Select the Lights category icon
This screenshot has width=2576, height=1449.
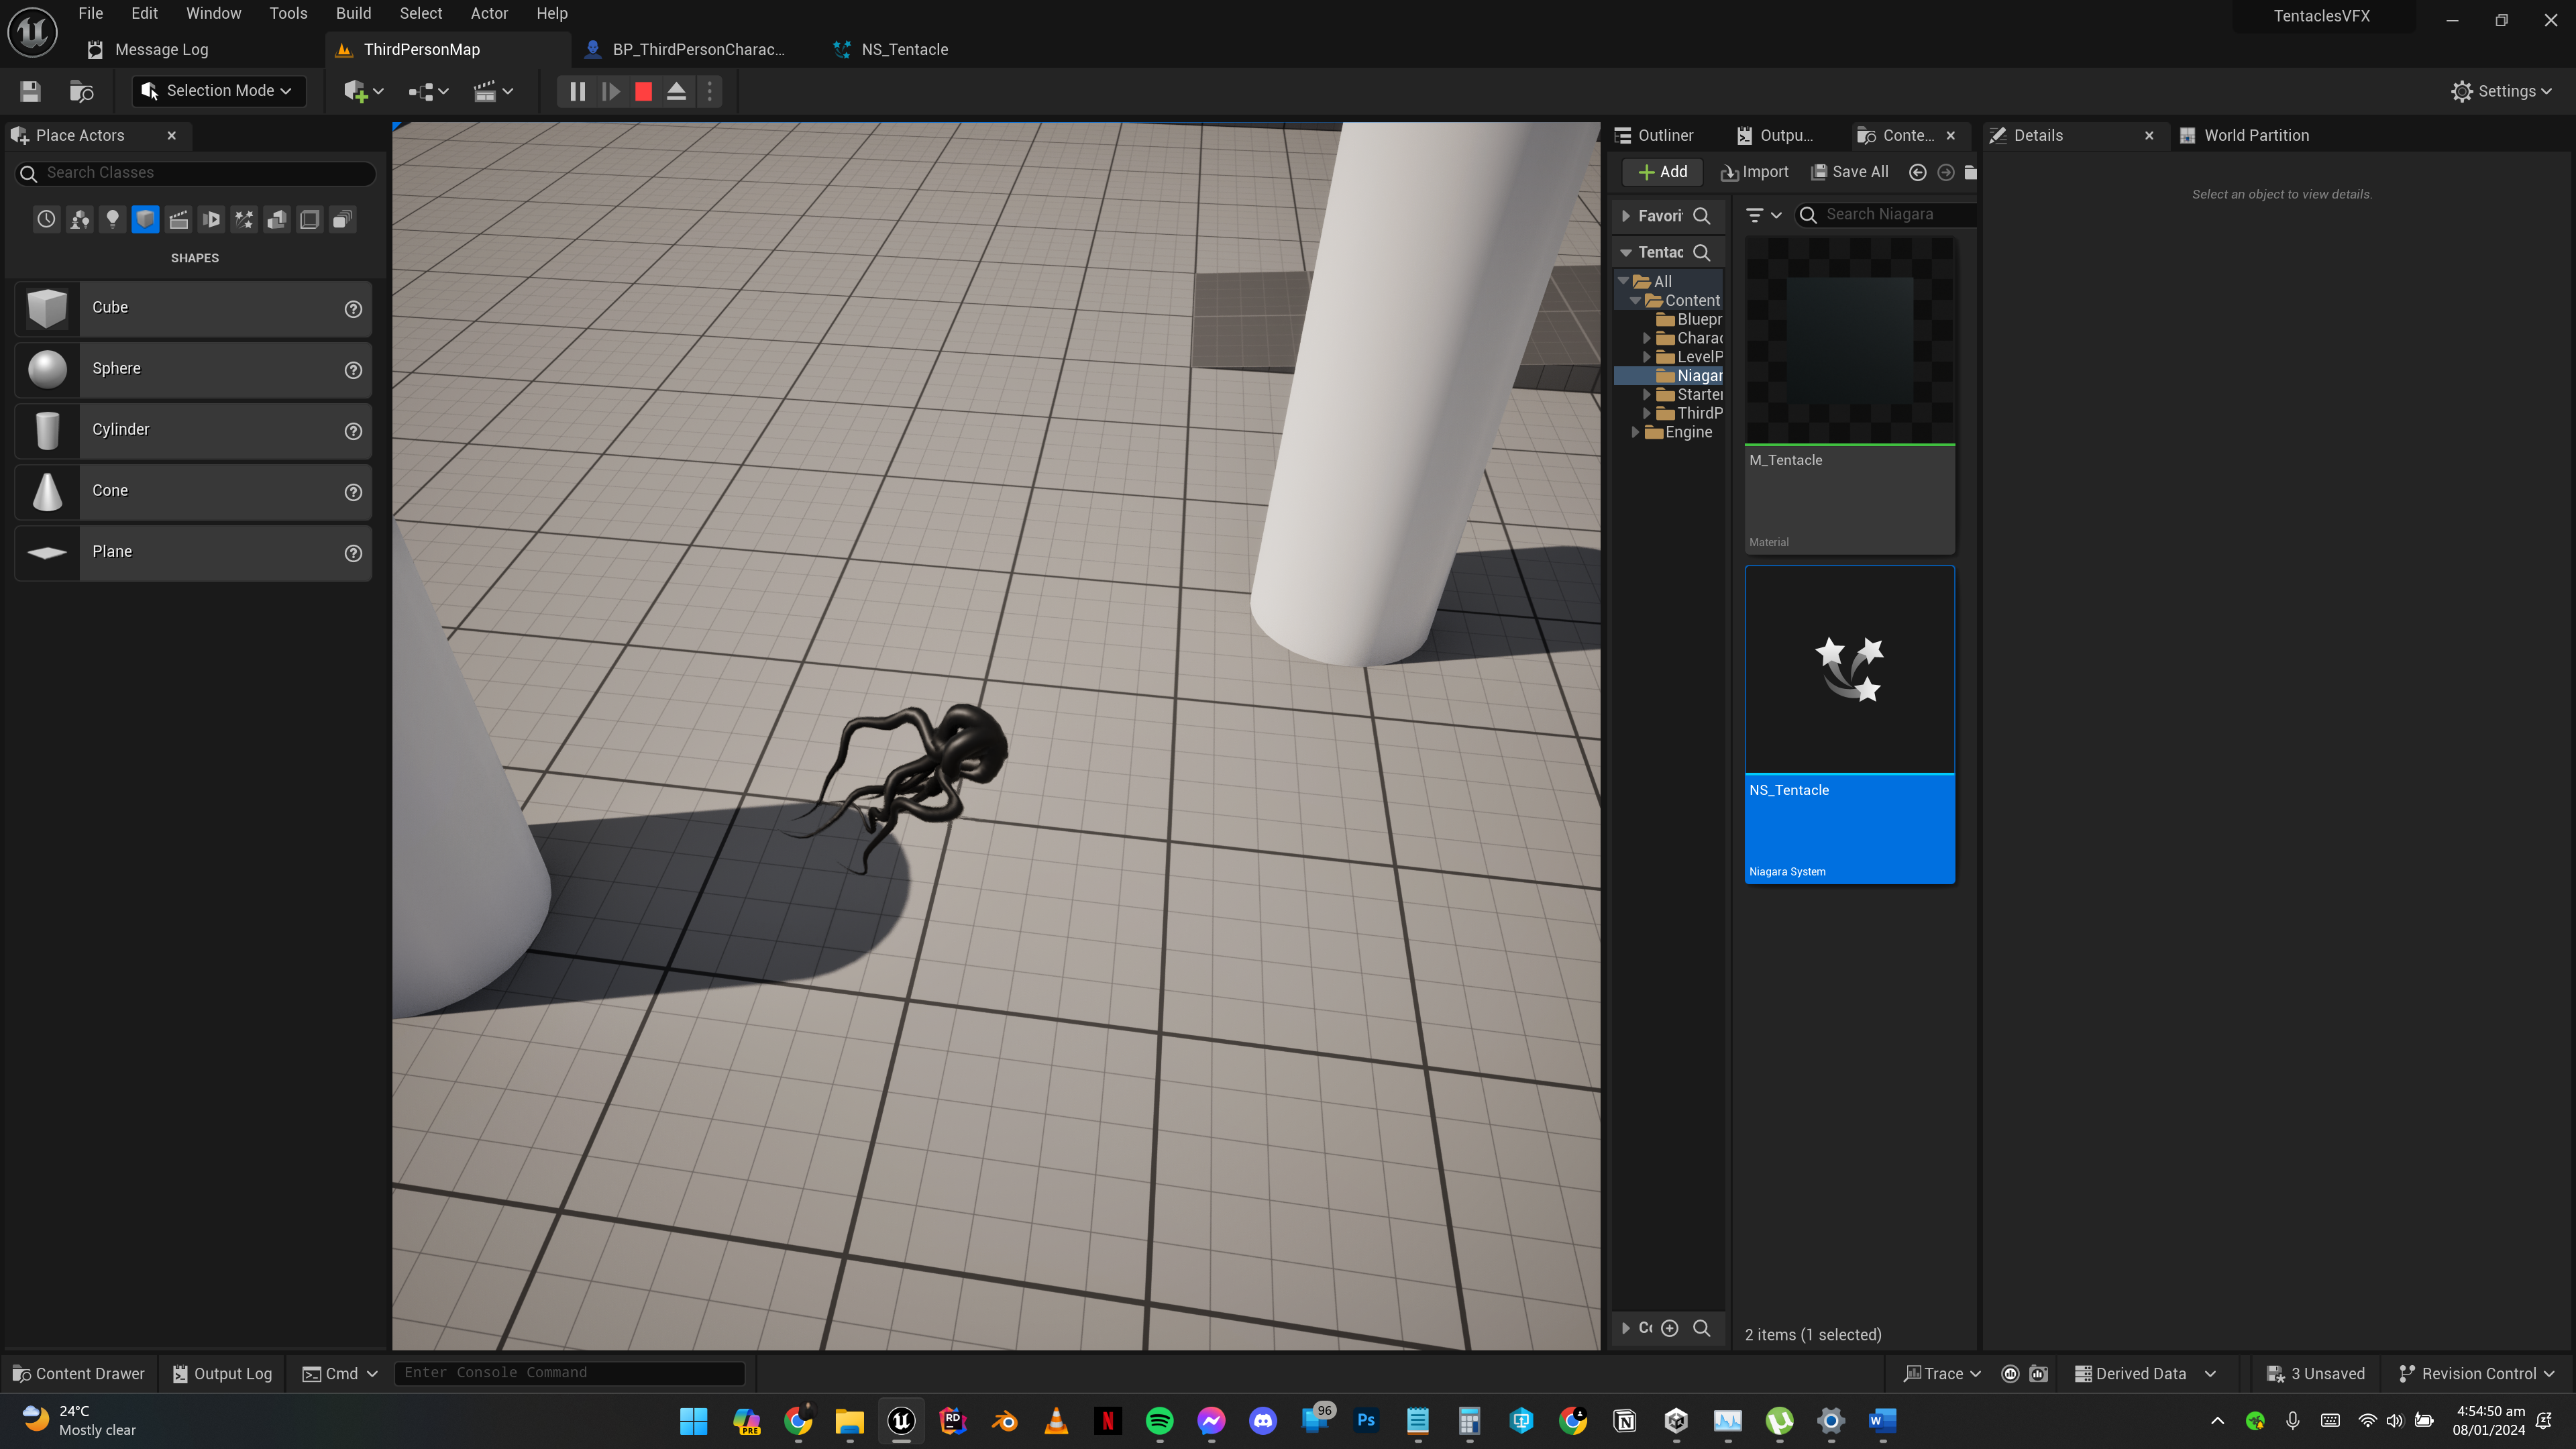[x=112, y=219]
